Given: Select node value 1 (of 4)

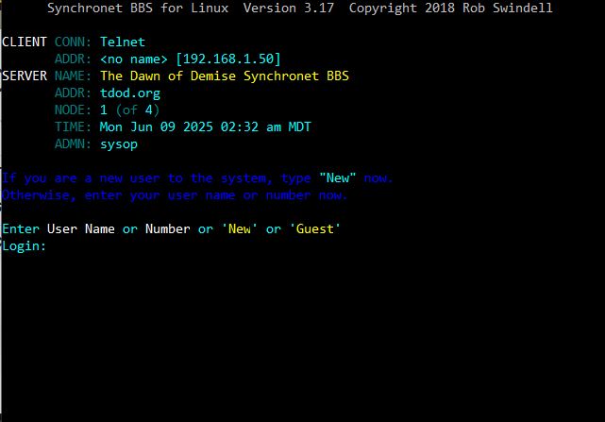Looking at the screenshot, I should [129, 110].
